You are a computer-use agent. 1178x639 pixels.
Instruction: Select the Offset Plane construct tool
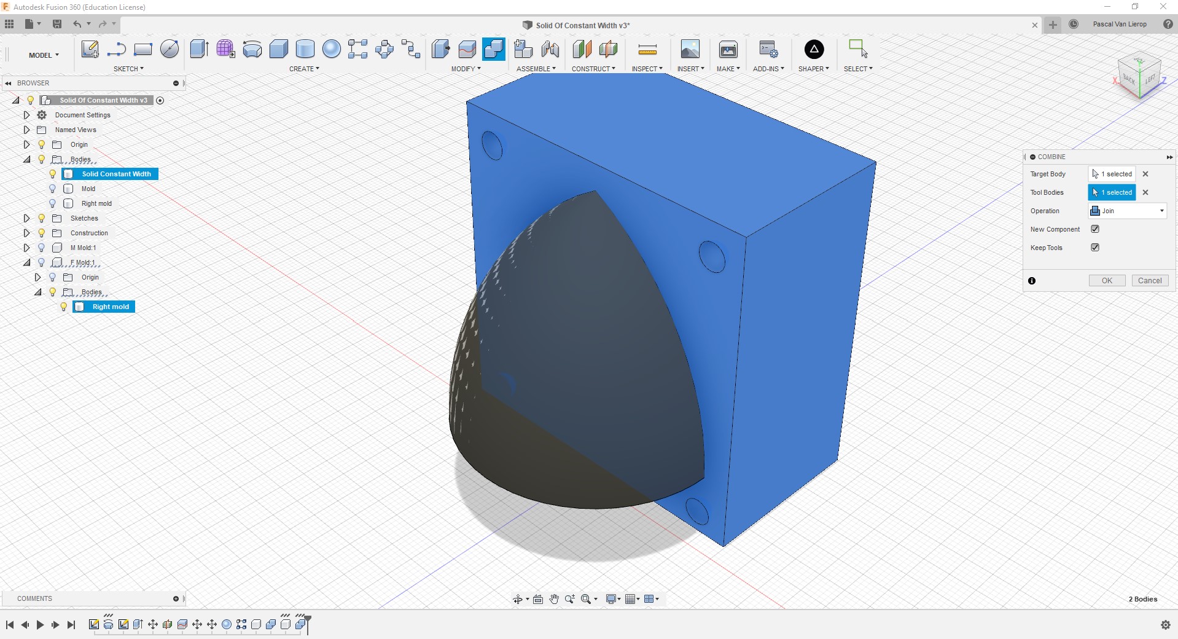click(582, 49)
